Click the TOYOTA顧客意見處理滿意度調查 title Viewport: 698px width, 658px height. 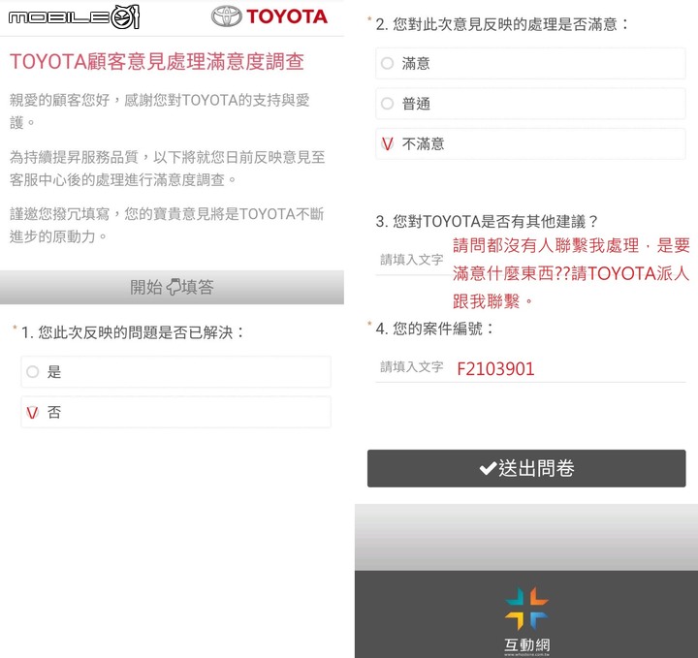coord(157,61)
